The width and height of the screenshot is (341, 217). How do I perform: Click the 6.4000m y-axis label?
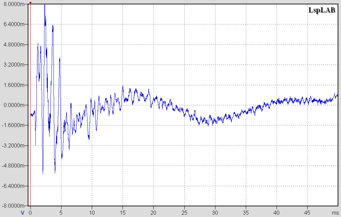(14, 24)
